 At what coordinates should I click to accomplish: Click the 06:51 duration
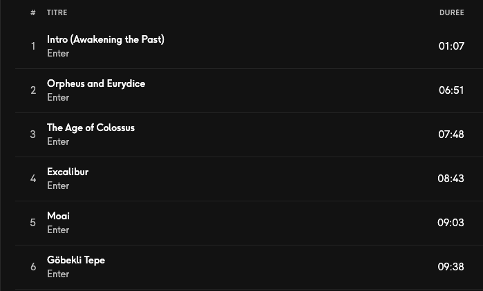[451, 90]
